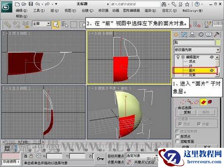Open the 修改器 menu

tap(103, 11)
